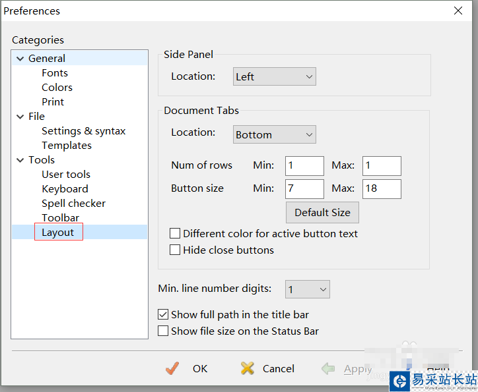Enable Different color for active button text
Image resolution: width=478 pixels, height=392 pixels.
[x=175, y=233]
